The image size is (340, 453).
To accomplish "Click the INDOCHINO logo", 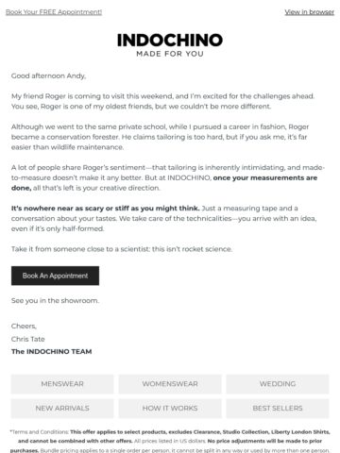I will (x=170, y=40).
